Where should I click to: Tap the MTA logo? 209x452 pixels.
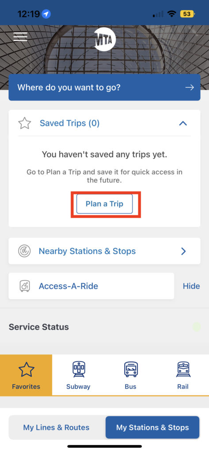click(105, 40)
